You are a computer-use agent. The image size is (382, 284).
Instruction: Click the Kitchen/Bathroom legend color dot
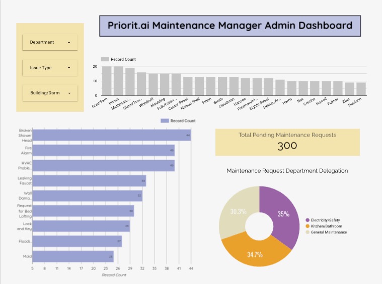tap(308, 226)
